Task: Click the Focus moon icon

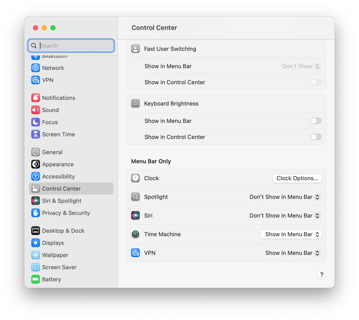Action: tap(36, 122)
